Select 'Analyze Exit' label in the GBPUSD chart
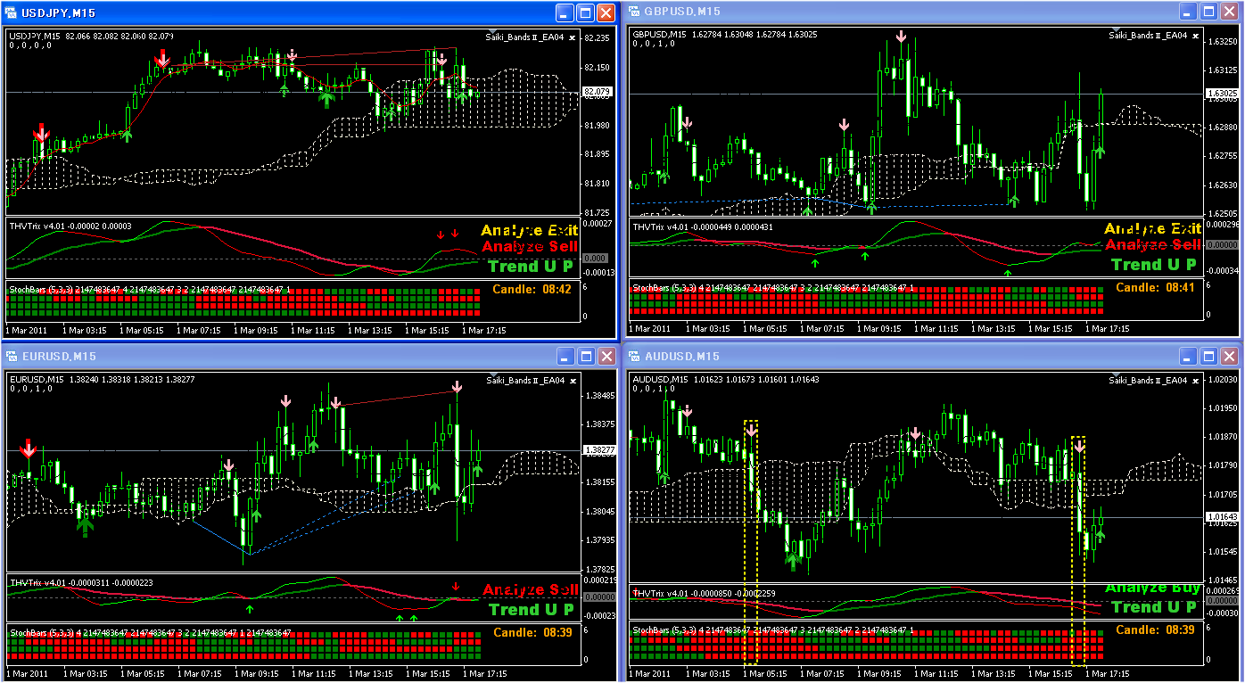 click(1153, 229)
